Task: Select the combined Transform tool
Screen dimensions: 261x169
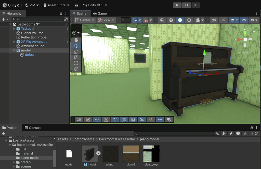Action: tap(76, 69)
